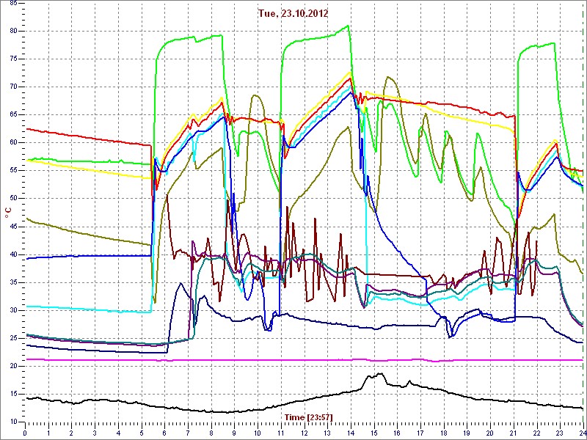Click hour 21 on the time axis
The width and height of the screenshot is (587, 440).
click(x=514, y=433)
